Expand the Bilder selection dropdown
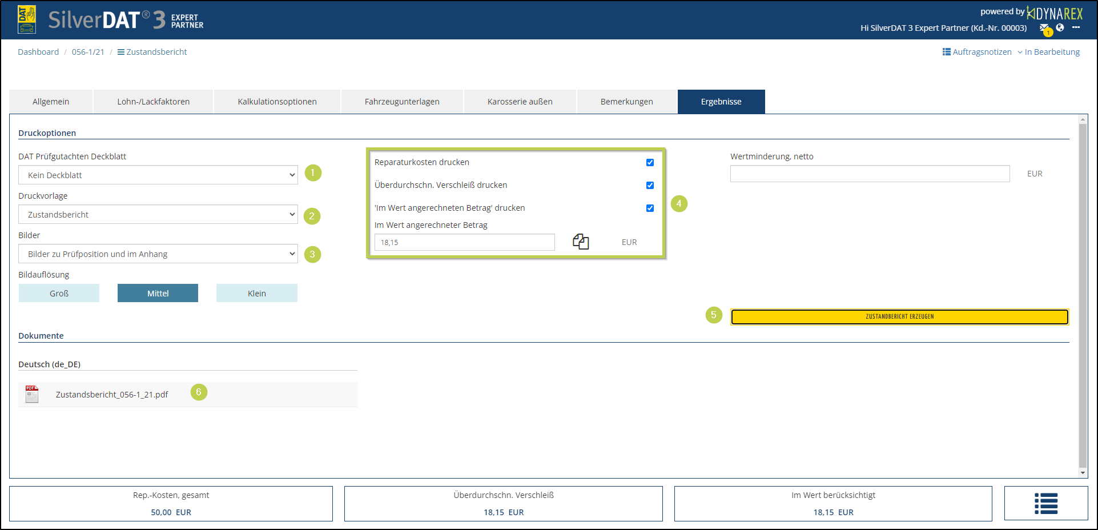Viewport: 1098px width, 530px height. point(158,254)
